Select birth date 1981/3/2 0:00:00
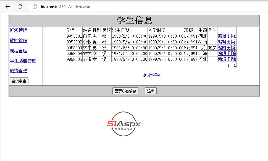 130,54
